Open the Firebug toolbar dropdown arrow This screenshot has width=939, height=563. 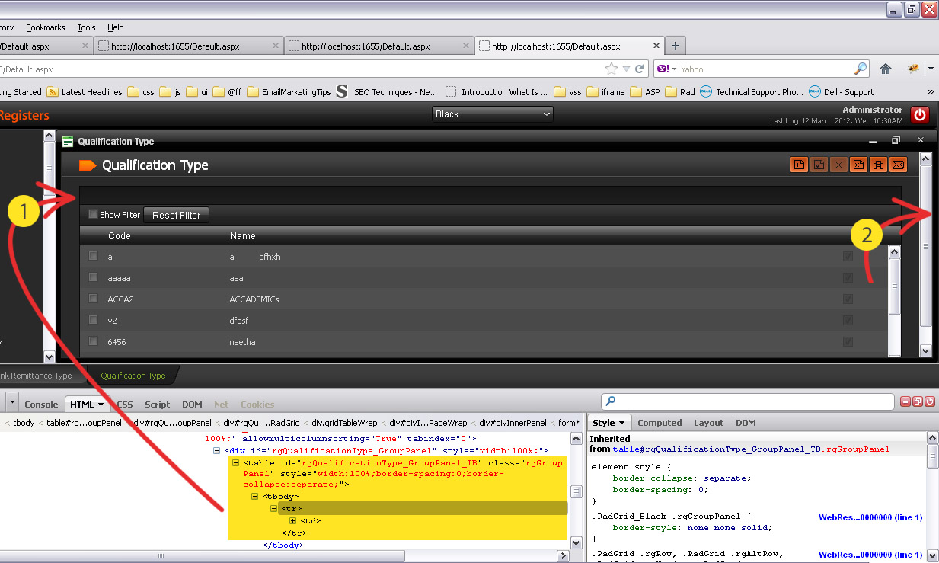(931, 69)
